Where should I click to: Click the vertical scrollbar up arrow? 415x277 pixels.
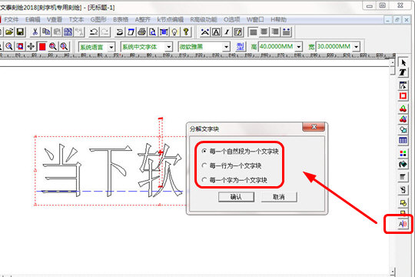[393, 63]
